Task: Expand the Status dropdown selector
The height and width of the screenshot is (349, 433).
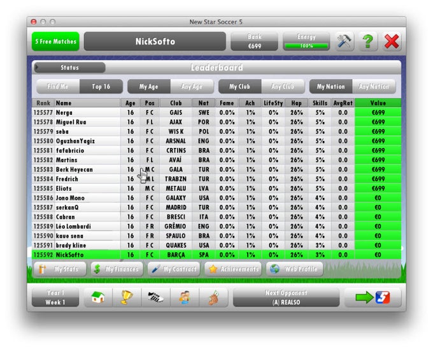Action: click(x=69, y=68)
